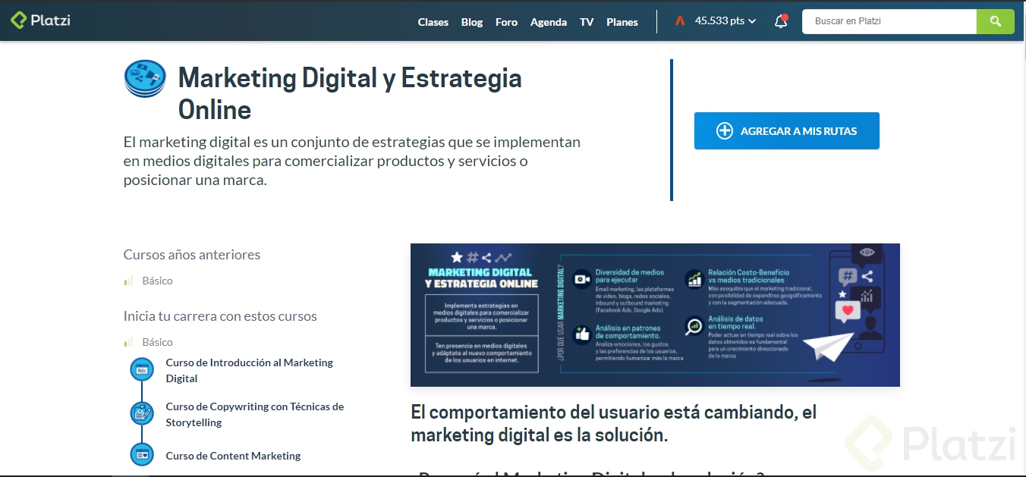The width and height of the screenshot is (1026, 477).
Task: Open the Foro section
Action: 506,22
